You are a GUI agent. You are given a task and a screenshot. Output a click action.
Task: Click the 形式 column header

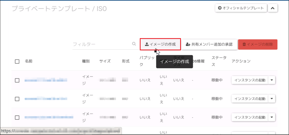pyautogui.click(x=126, y=61)
